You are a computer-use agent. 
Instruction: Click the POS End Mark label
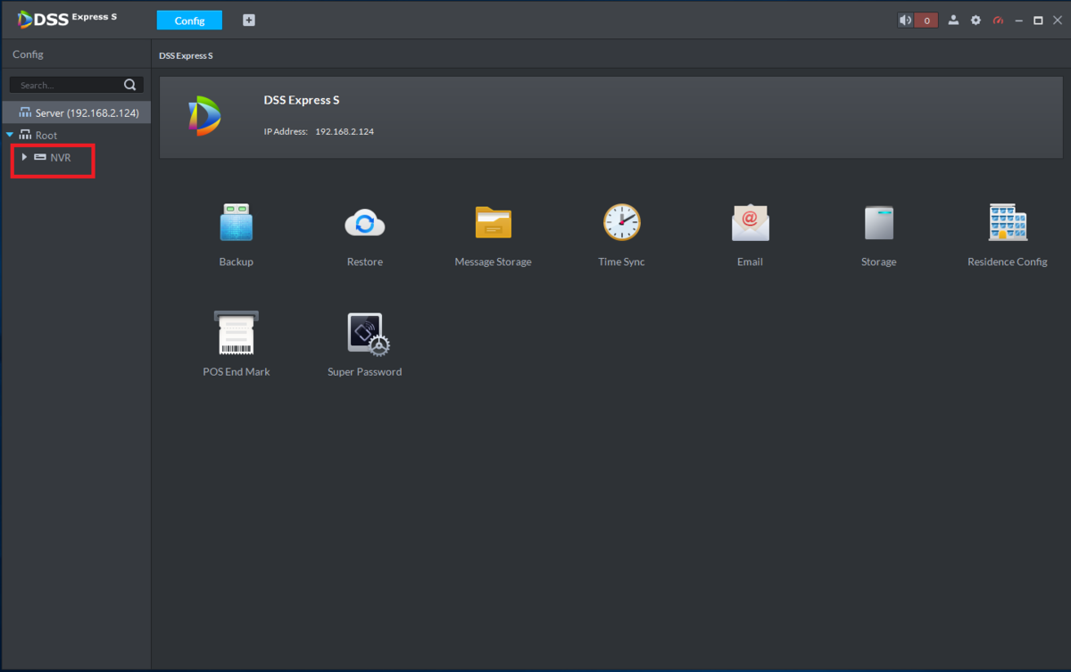pyautogui.click(x=237, y=371)
